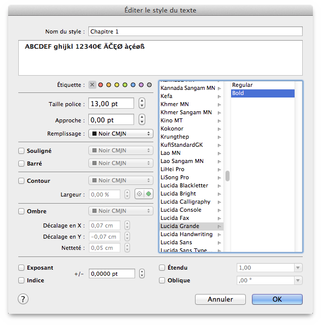The image size is (321, 325).
Task: Pick the red label color
Action: pos(101,85)
